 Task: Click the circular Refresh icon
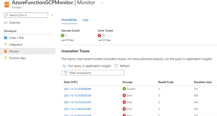coord(116,66)
